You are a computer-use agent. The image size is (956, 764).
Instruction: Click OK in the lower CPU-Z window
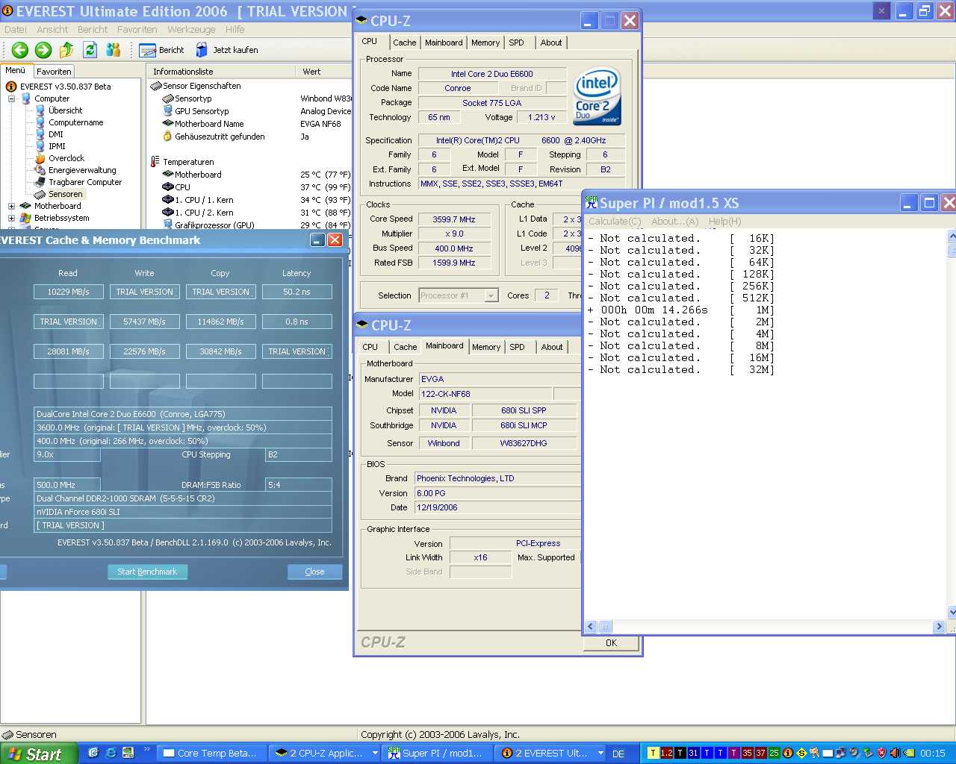tap(611, 643)
